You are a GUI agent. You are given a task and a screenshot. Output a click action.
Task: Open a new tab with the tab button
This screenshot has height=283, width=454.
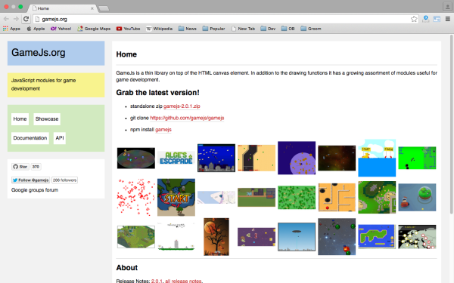pyautogui.click(x=104, y=8)
